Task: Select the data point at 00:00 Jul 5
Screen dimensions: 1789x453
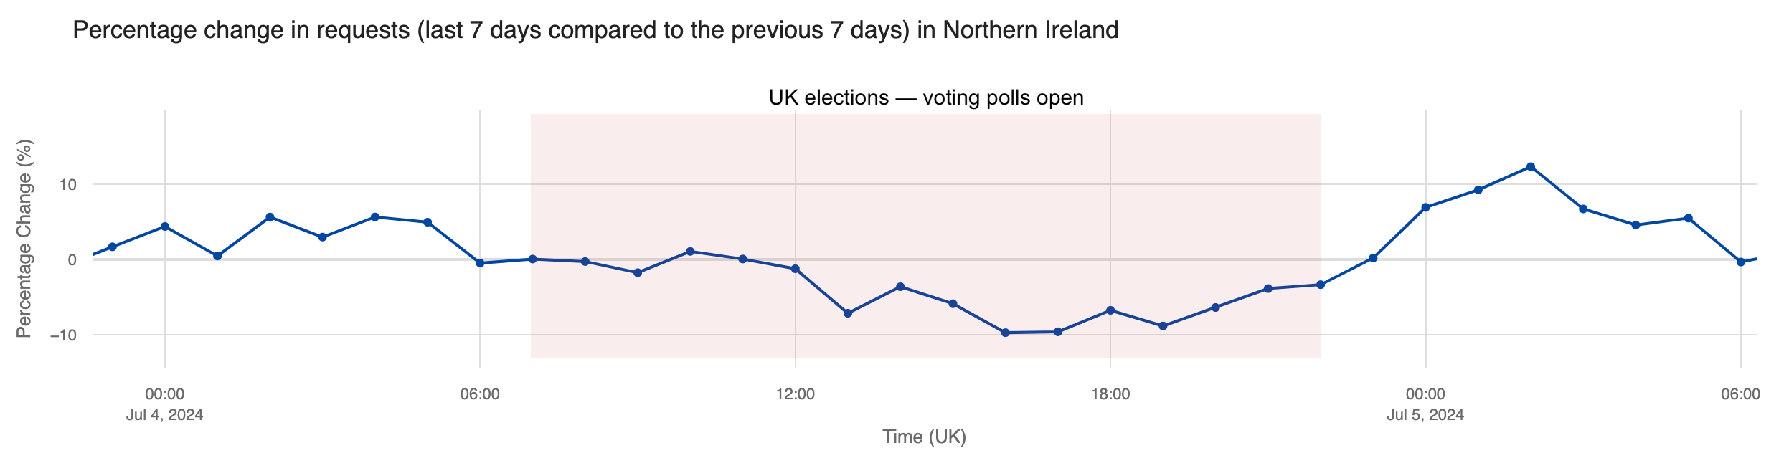Action: (x=1425, y=207)
